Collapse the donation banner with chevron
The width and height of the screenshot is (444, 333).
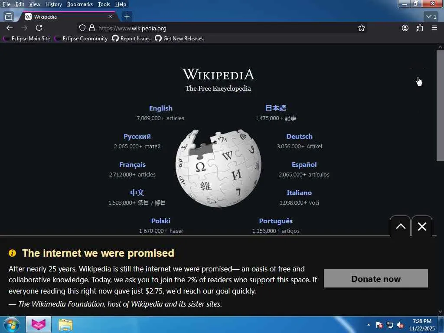(400, 226)
